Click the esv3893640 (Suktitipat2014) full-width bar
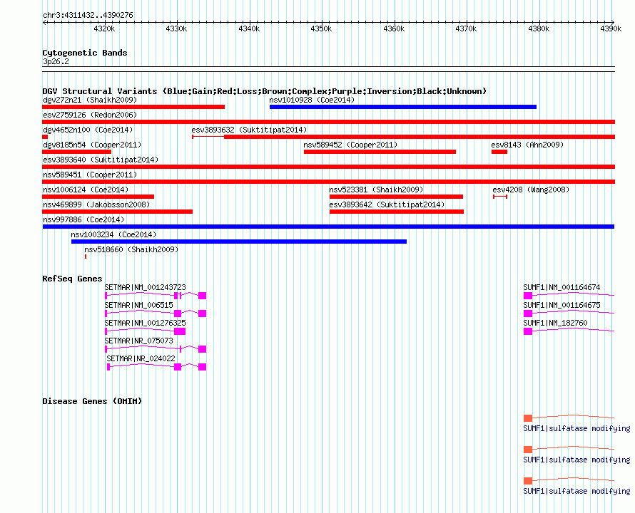Image resolution: width=635 pixels, height=513 pixels. [x=328, y=167]
